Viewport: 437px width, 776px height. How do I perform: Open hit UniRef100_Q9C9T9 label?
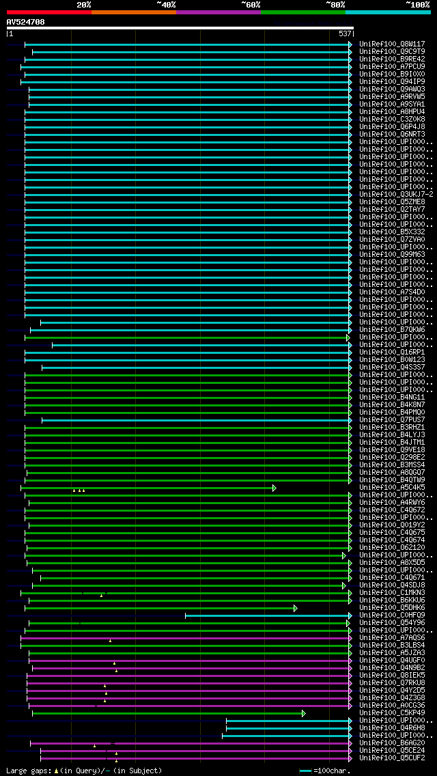(392, 51)
